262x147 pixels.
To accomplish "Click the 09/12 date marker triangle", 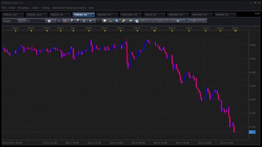I will 172,31.
